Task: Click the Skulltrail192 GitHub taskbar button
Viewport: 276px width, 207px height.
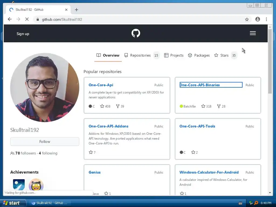Action: [x=50, y=203]
